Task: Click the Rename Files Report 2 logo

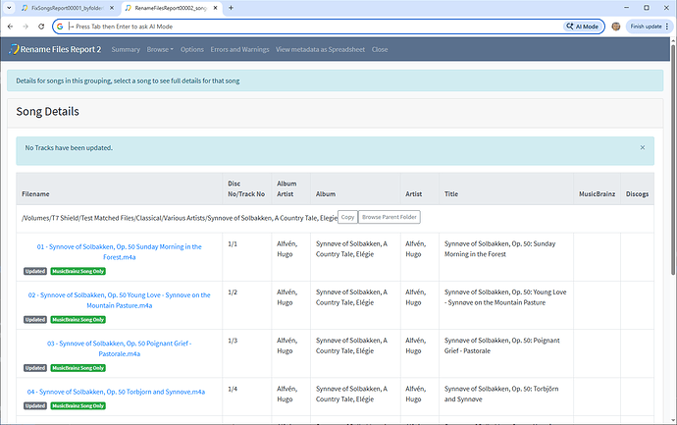Action: click(x=57, y=49)
